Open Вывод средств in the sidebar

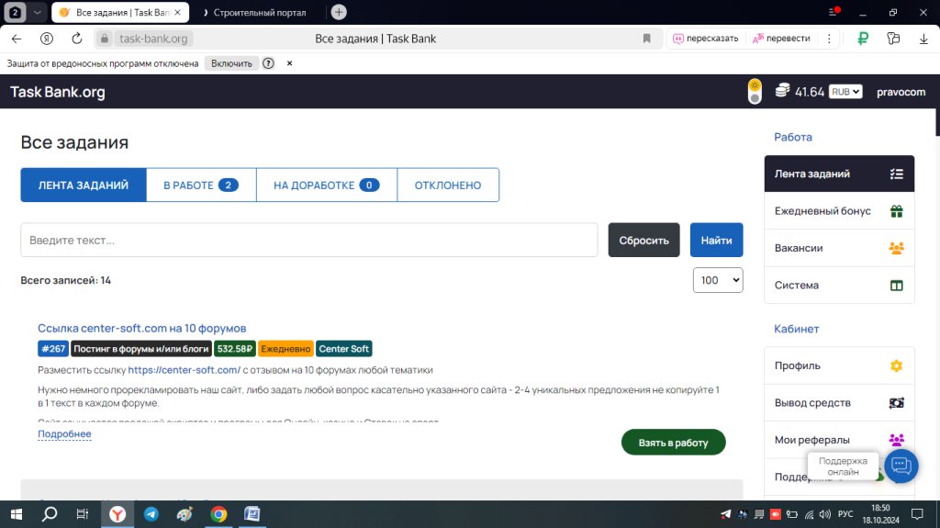(x=839, y=402)
